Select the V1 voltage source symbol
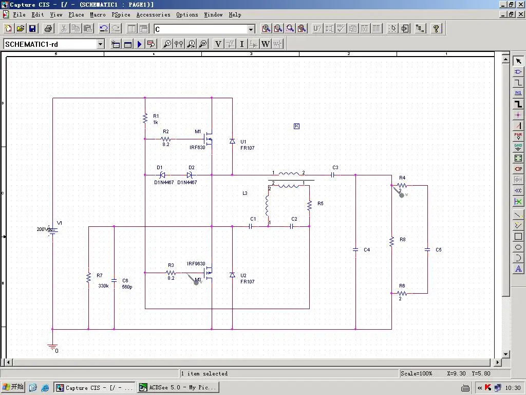Screen dimensions: 526x395 point(53,230)
